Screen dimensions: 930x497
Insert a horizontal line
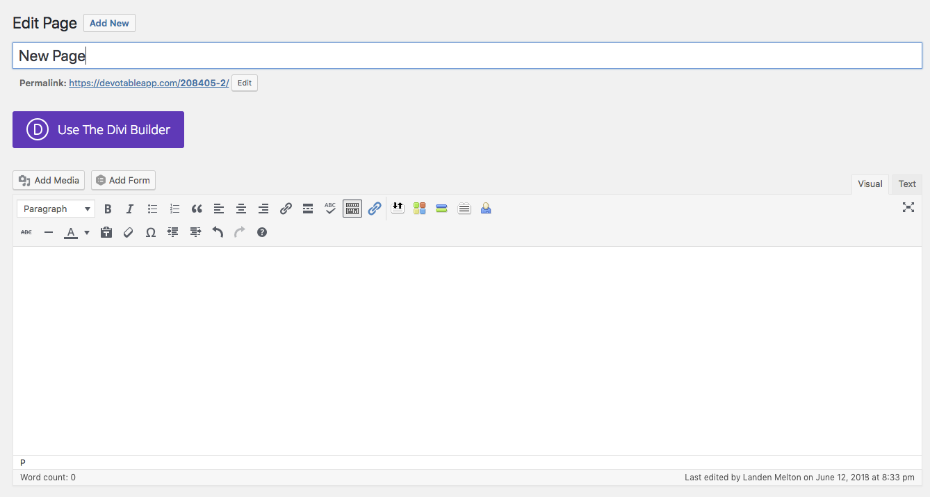tap(49, 232)
